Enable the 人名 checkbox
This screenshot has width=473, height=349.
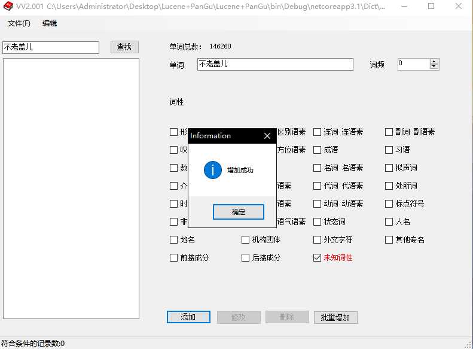click(389, 222)
